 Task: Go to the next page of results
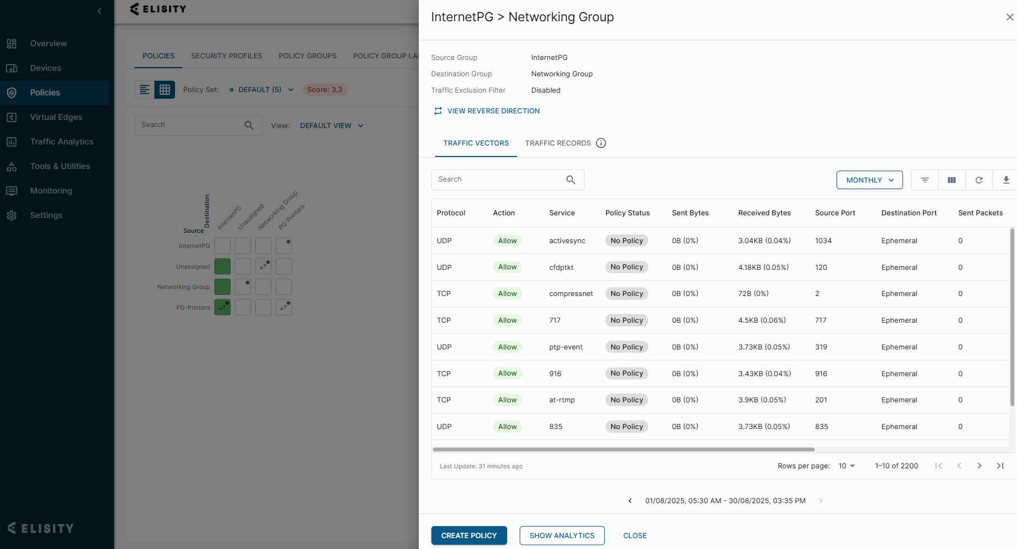click(979, 466)
